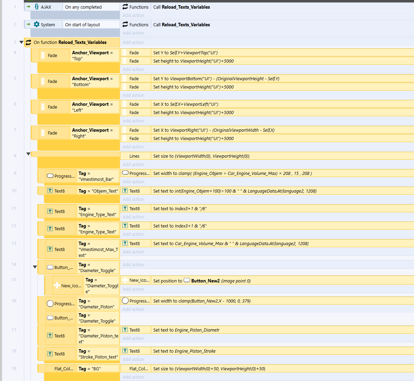The image size is (414, 381).
Task: Click the Fade icon in the Anchor_Viewport "Right" condition
Action: coord(43,133)
